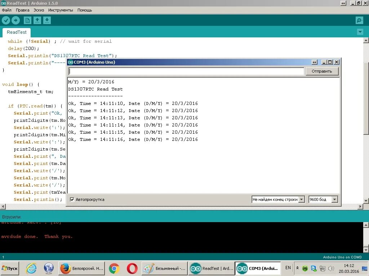Click the blue sync tray icon
Viewport: 369px width, 276px height.
coord(314,268)
